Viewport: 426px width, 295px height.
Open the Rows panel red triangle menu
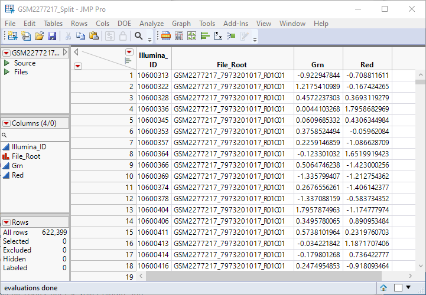point(6,222)
